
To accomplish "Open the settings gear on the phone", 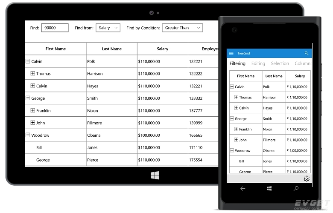I will [307, 178].
